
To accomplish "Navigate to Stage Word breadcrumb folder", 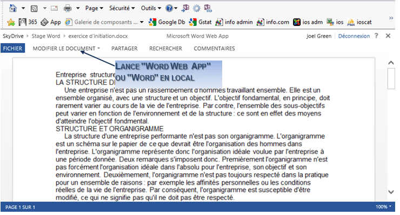I will point(46,36).
